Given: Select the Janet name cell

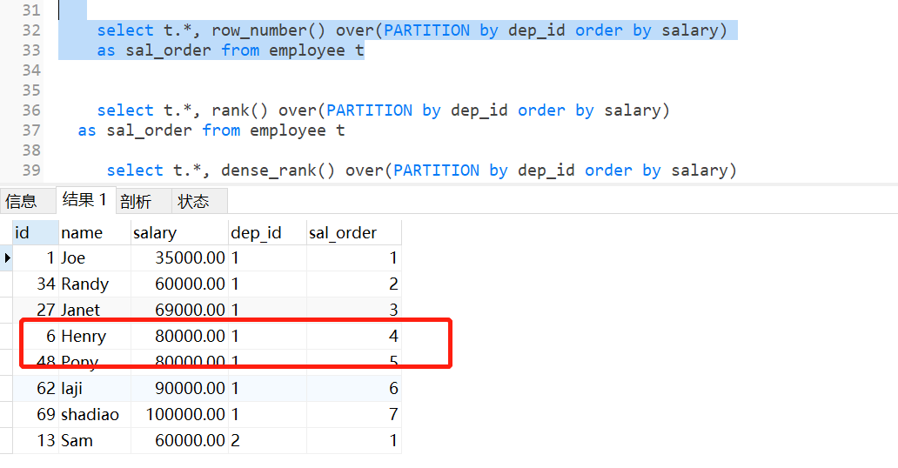Looking at the screenshot, I should pos(95,310).
